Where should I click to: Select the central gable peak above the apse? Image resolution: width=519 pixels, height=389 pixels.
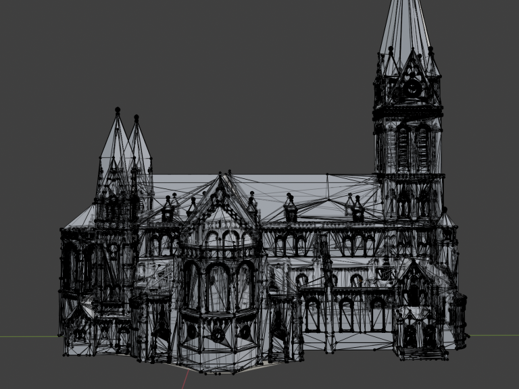tap(220, 178)
